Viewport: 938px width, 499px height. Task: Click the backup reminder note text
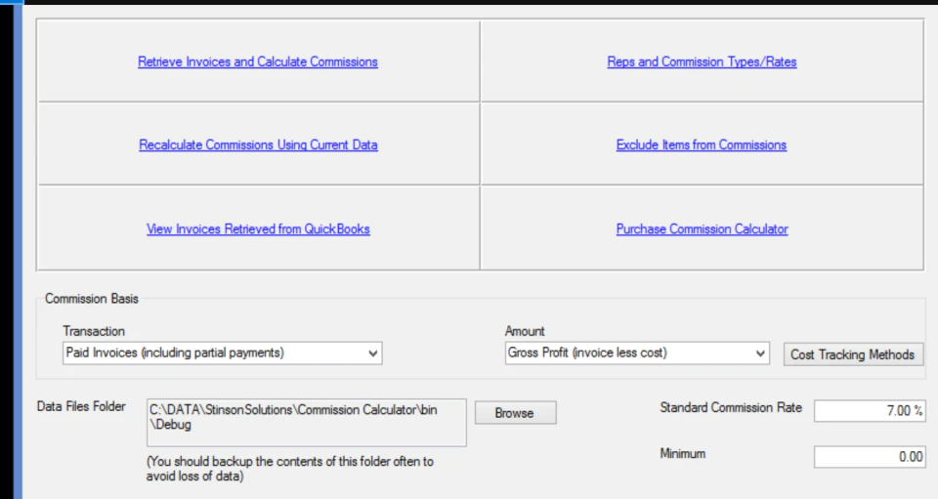click(289, 469)
